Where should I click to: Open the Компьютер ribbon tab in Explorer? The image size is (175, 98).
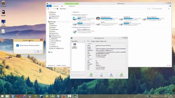(56, 6)
